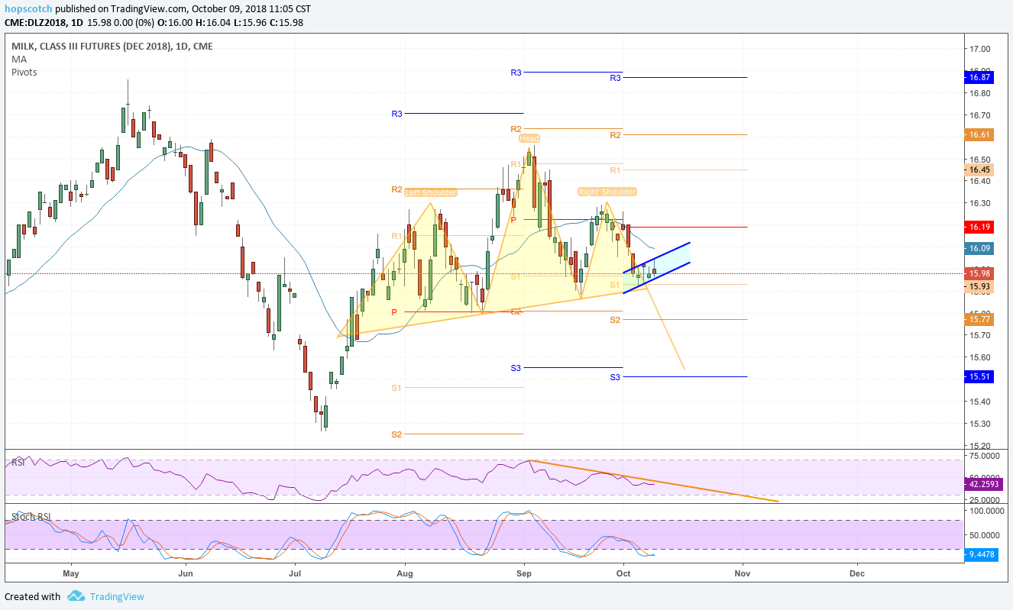
Task: Click the 16.80 price axis value
Action: (x=979, y=93)
